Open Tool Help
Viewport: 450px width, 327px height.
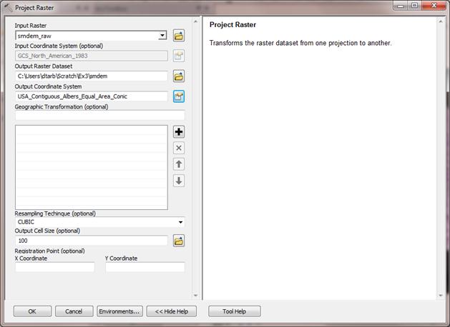click(235, 311)
